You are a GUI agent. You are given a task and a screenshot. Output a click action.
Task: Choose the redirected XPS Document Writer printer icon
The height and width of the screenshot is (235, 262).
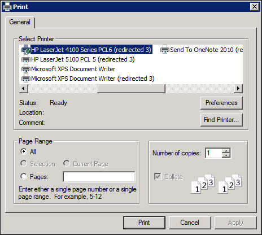click(26, 79)
